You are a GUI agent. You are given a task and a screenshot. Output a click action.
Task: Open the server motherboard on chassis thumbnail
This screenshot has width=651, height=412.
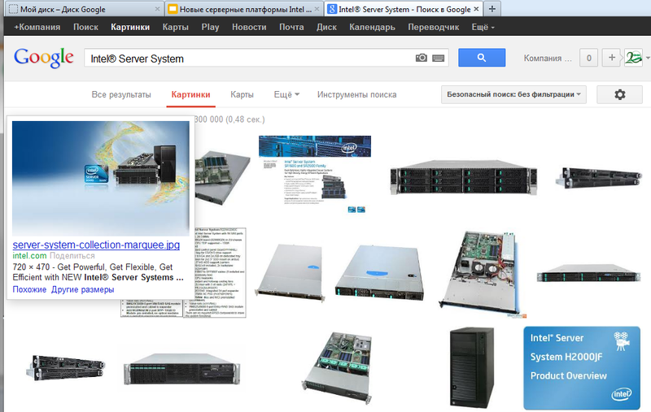pyautogui.click(x=222, y=177)
